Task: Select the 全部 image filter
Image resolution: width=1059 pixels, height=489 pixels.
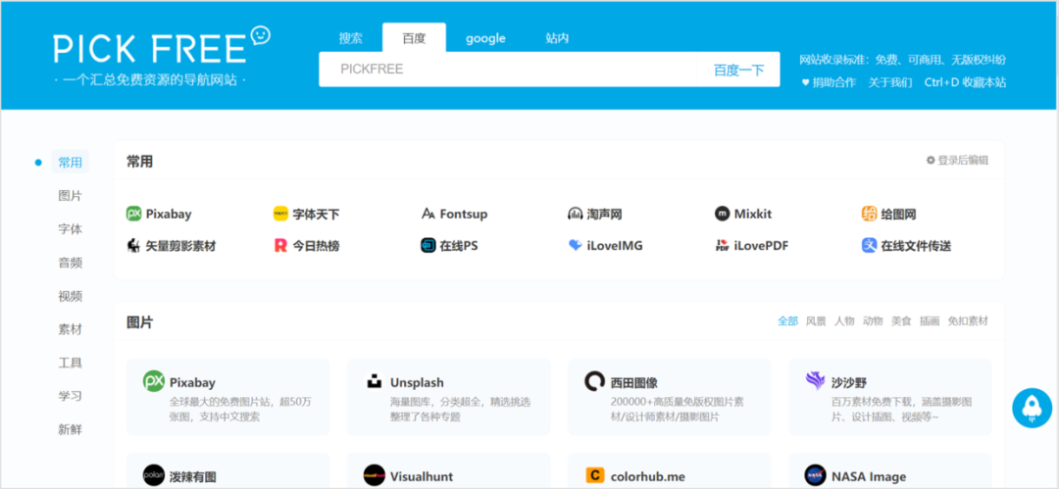Action: pos(787,321)
